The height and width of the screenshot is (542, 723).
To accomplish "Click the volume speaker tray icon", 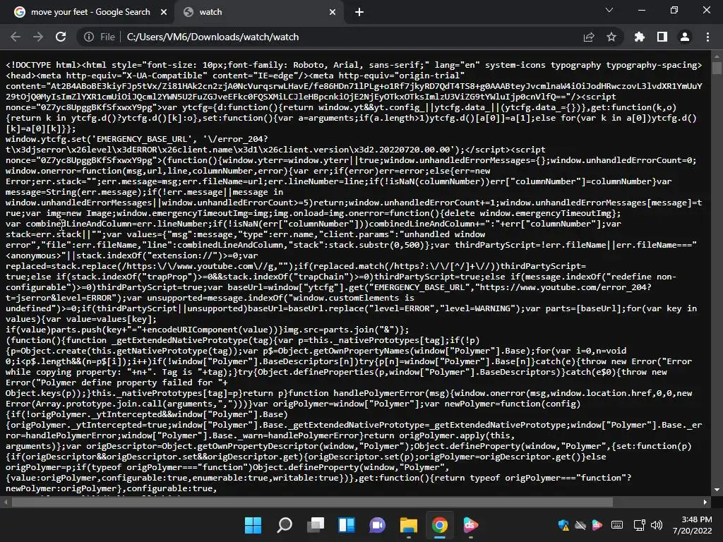I will click(656, 525).
